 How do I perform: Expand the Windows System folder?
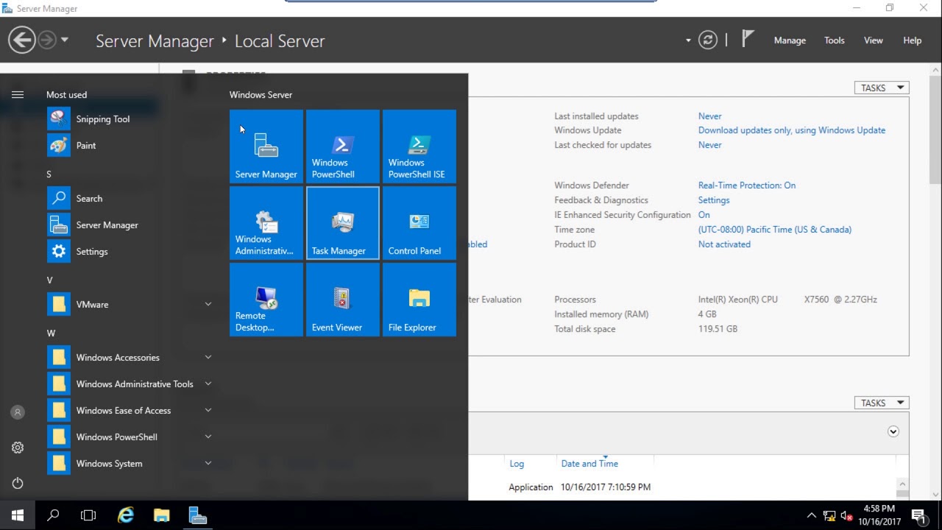[x=130, y=463]
